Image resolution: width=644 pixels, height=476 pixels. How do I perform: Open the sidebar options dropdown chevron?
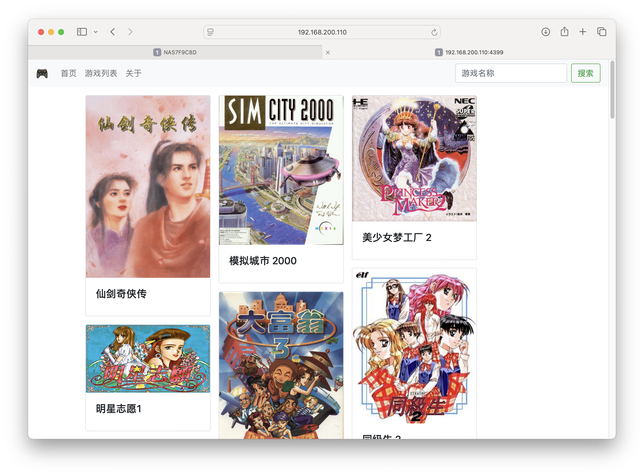point(96,32)
